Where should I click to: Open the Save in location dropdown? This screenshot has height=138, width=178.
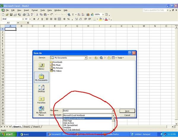pyautogui.click(x=86, y=58)
